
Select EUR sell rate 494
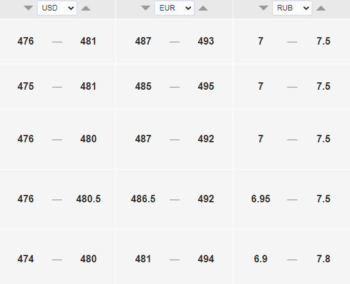coord(206,259)
